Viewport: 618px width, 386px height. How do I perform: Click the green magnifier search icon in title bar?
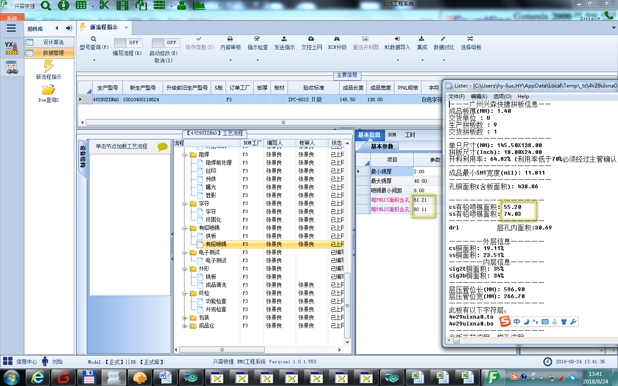[x=45, y=6]
